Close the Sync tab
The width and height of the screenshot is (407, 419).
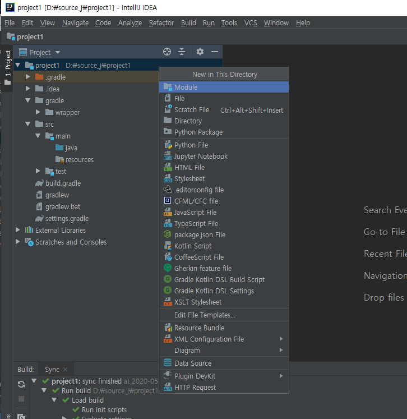pyautogui.click(x=65, y=369)
